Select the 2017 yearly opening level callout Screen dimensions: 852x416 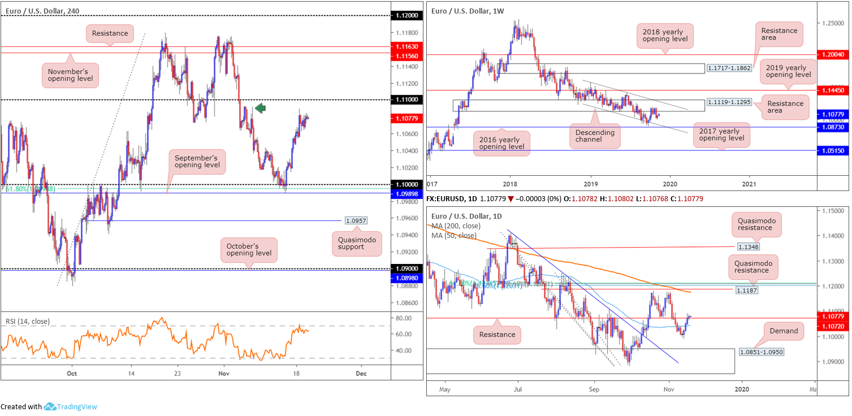point(721,134)
